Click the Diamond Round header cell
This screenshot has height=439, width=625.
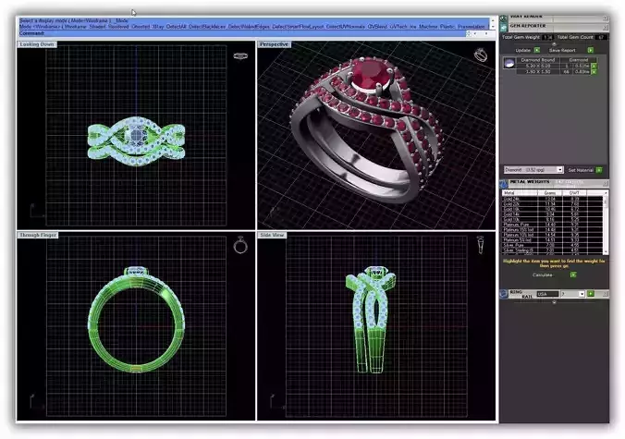coord(538,60)
